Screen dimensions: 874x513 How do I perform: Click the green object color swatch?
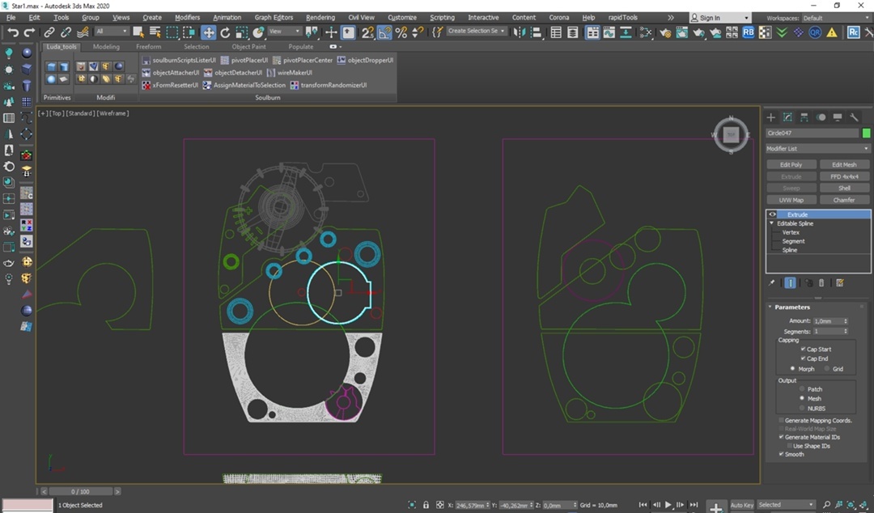click(x=866, y=134)
